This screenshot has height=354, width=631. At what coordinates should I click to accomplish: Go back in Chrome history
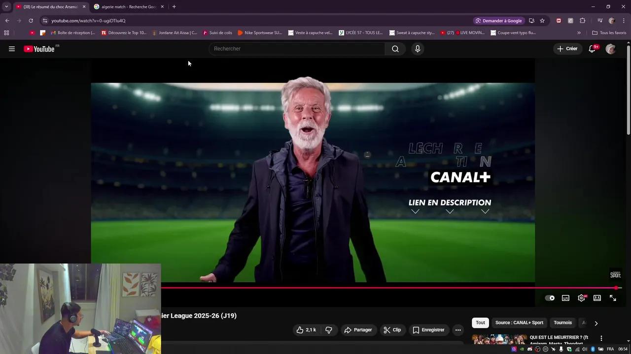click(x=7, y=21)
